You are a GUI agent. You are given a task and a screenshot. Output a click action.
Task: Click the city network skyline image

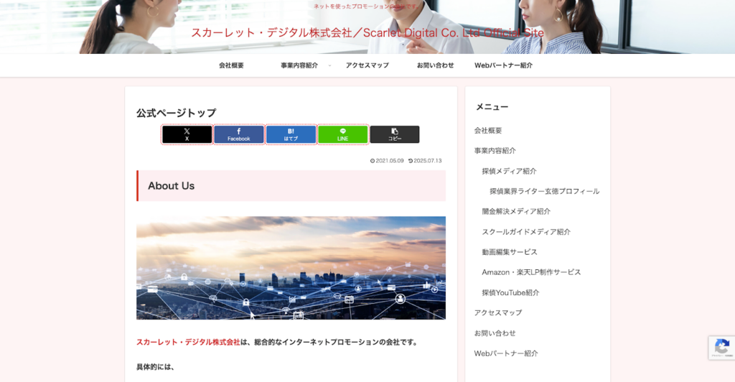tap(291, 268)
